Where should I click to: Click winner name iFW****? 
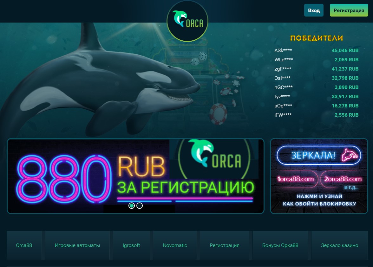(283, 115)
